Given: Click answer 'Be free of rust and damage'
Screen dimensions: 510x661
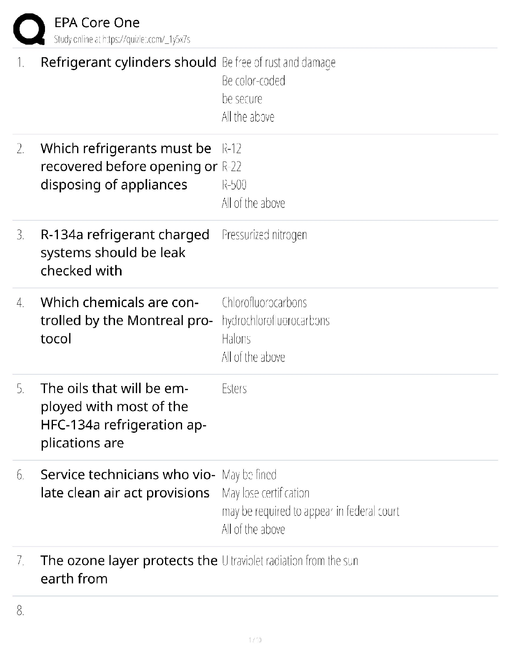Looking at the screenshot, I should [278, 63].
